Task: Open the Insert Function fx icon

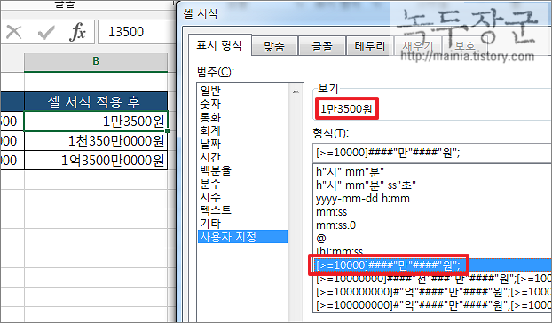Action: click(x=77, y=32)
